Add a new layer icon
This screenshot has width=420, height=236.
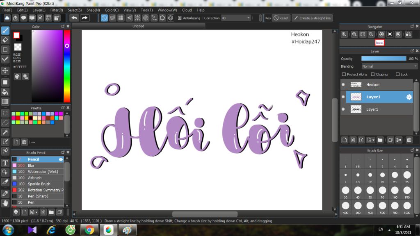(345, 140)
